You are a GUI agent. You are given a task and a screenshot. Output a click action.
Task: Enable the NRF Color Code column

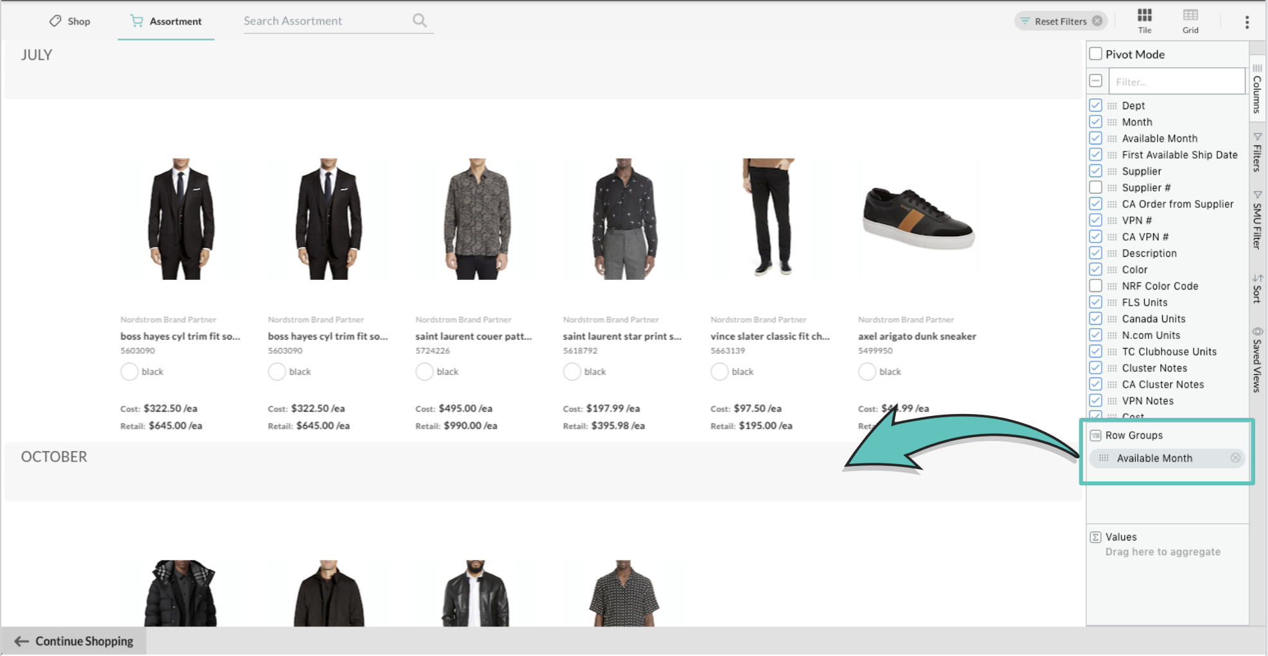[1095, 286]
